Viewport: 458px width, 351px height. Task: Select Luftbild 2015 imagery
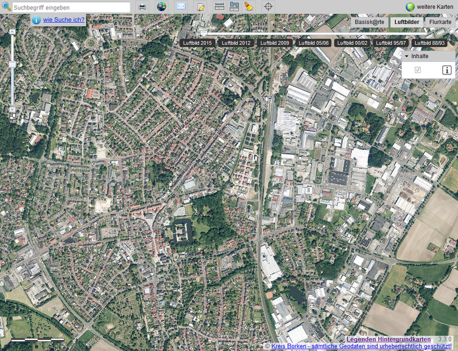coord(197,43)
